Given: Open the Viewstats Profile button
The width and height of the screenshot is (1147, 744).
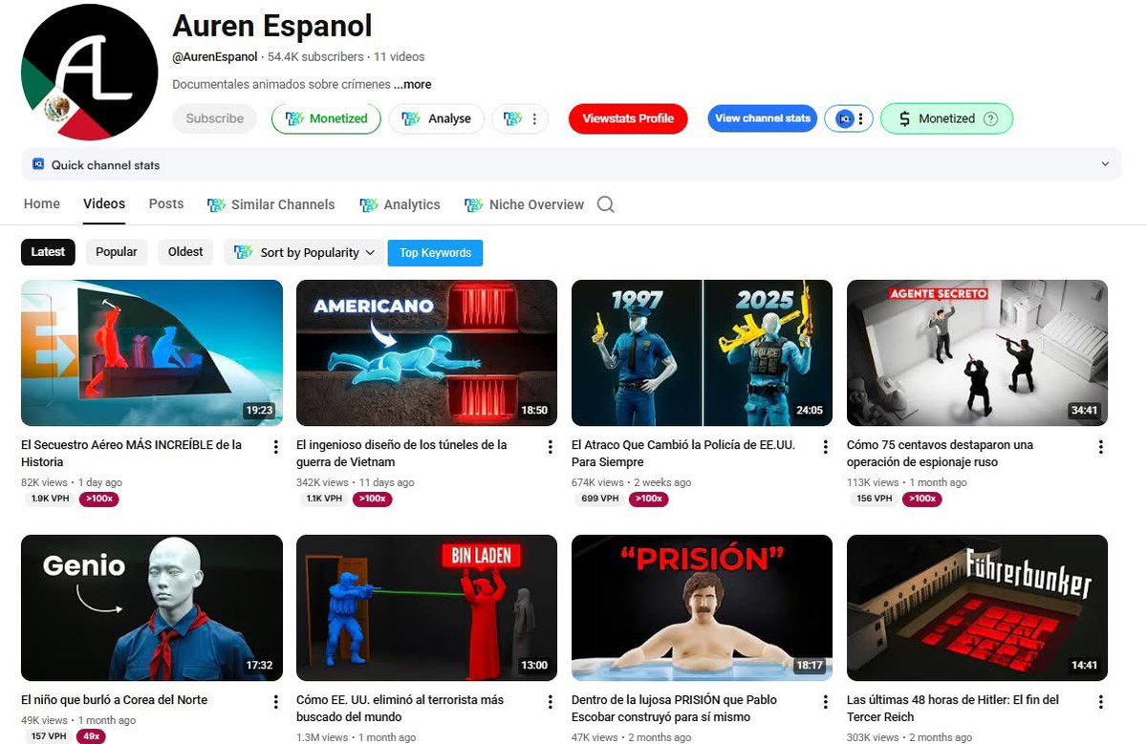Looking at the screenshot, I should 628,118.
